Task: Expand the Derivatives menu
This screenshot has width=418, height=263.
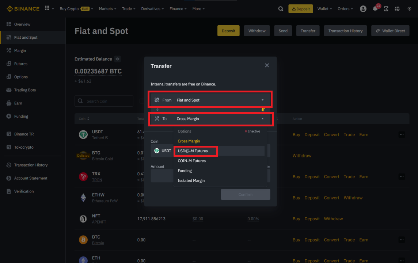Action: click(152, 9)
